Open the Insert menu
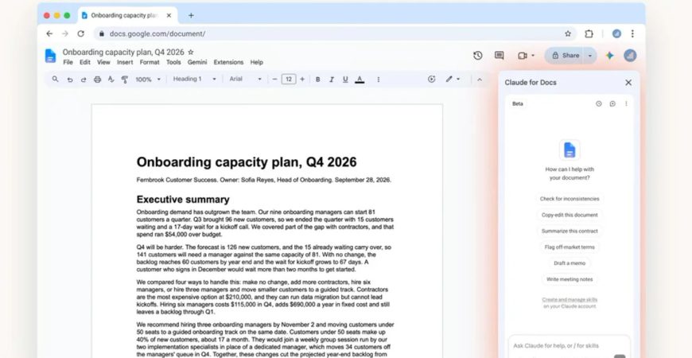This screenshot has height=358, width=692. [125, 62]
